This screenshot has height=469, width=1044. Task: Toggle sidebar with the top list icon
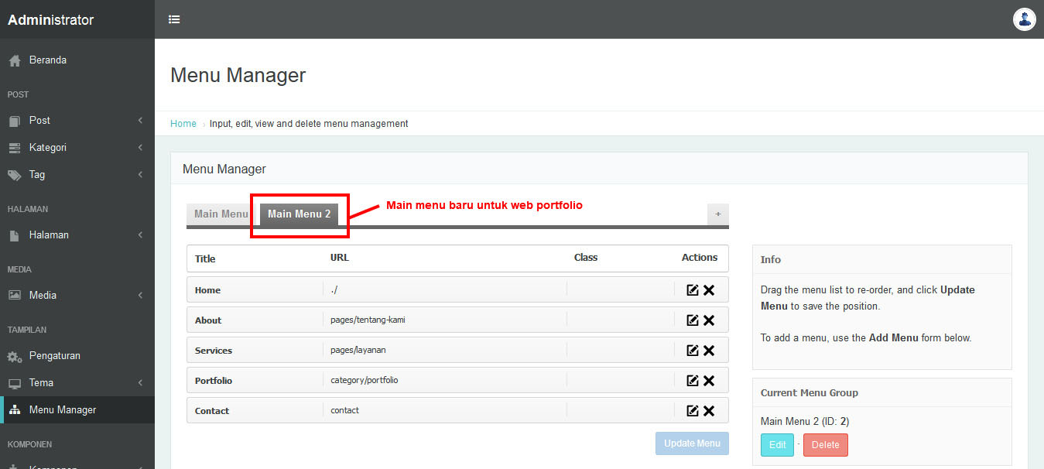pos(174,19)
